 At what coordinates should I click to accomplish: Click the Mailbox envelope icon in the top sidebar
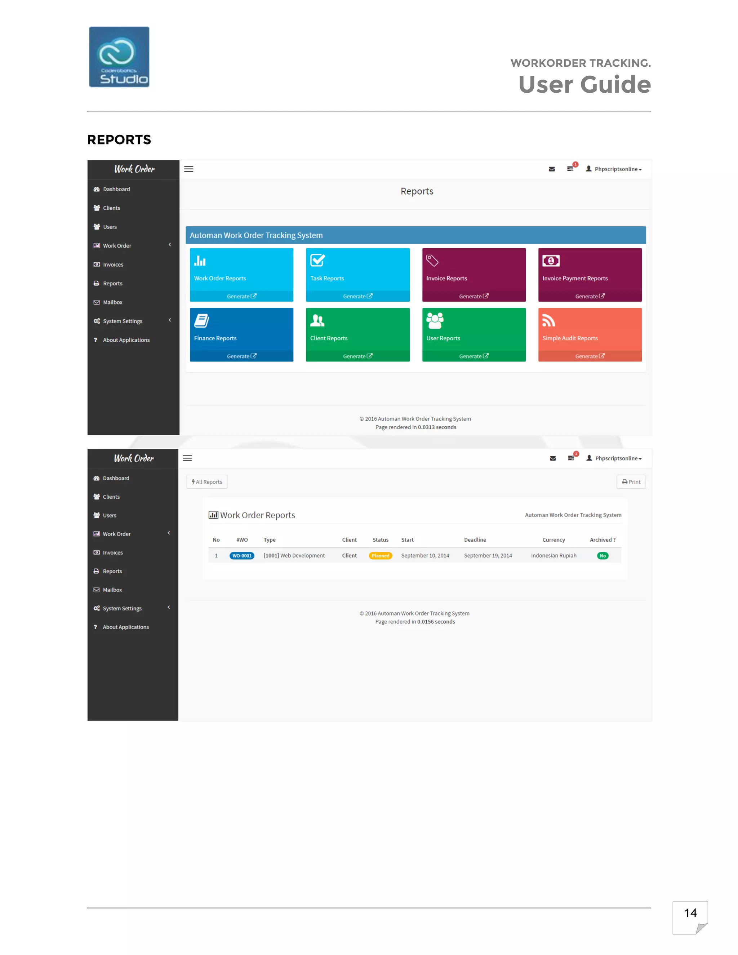pos(97,302)
